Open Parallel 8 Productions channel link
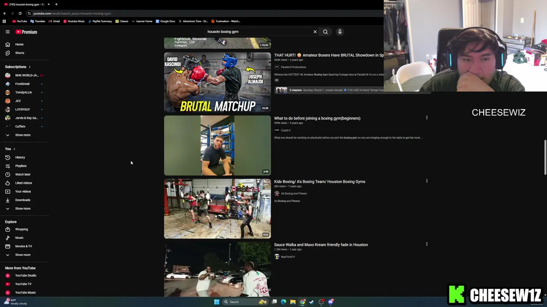 (294, 67)
